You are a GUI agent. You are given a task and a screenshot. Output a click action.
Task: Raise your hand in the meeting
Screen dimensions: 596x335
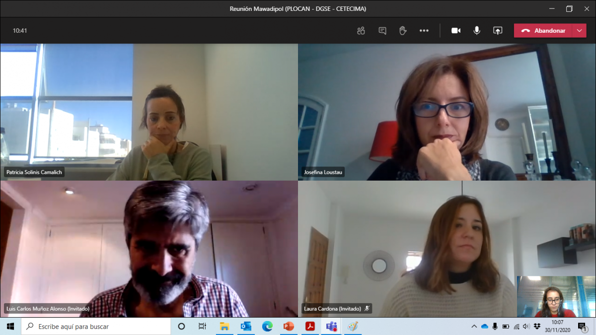click(x=403, y=31)
